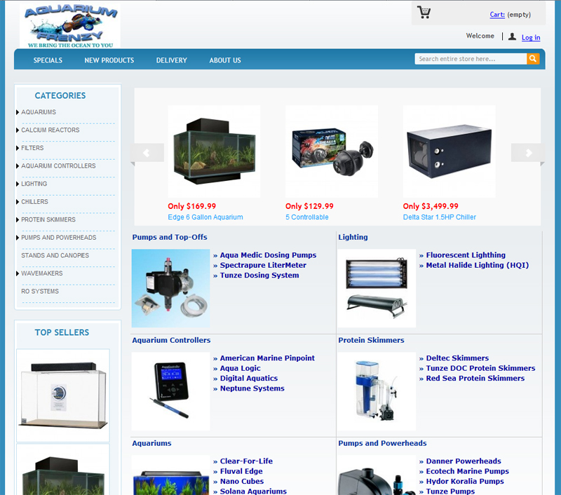Image resolution: width=561 pixels, height=495 pixels.
Task: Open Metal Halide Lighting (HQI) link
Action: 478,265
